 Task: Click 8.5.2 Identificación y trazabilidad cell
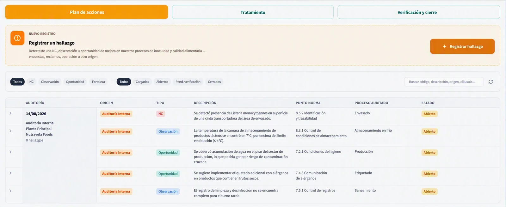click(x=311, y=116)
